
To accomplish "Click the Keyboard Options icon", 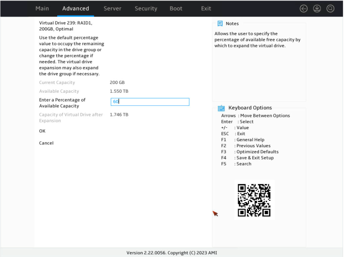I will pos(221,108).
